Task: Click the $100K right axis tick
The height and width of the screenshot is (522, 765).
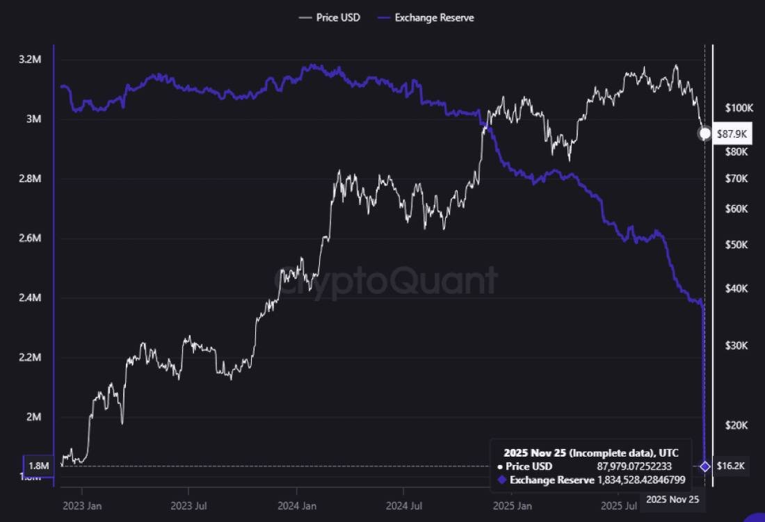Action: (x=739, y=108)
